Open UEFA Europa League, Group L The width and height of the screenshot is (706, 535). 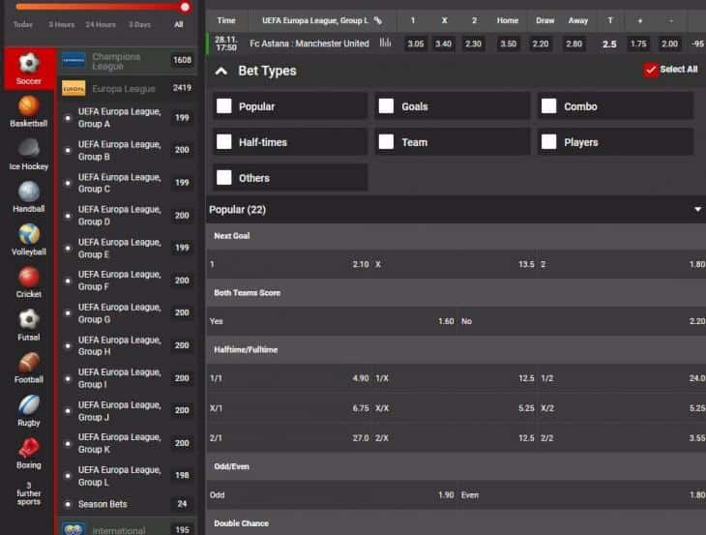pos(120,476)
